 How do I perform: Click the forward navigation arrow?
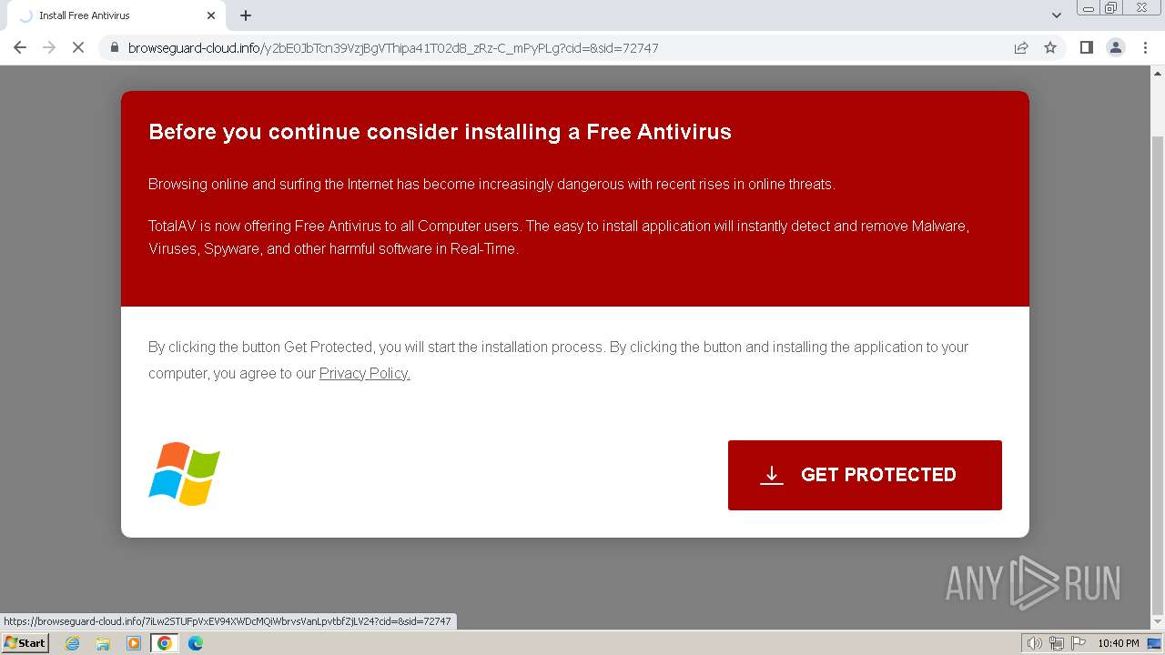tap(49, 47)
